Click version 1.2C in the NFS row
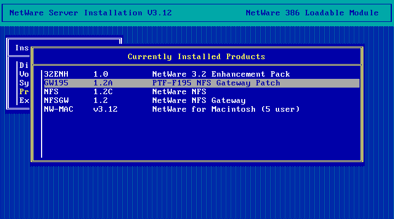 (103, 92)
